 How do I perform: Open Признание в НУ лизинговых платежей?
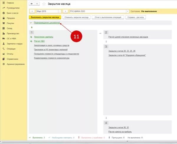pos(51,50)
